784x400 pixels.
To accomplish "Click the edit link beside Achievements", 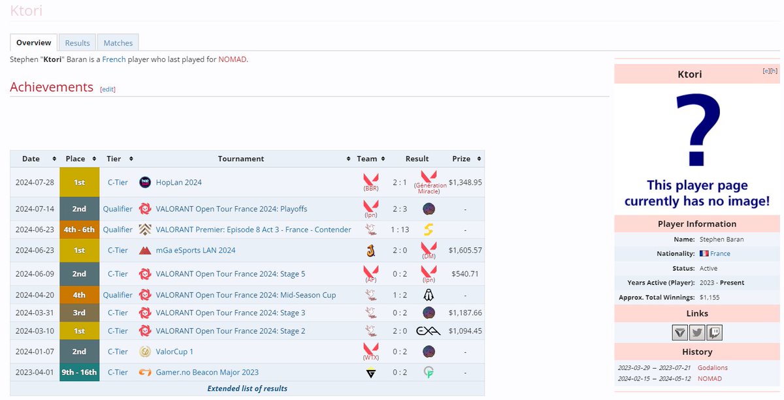I will pyautogui.click(x=108, y=89).
